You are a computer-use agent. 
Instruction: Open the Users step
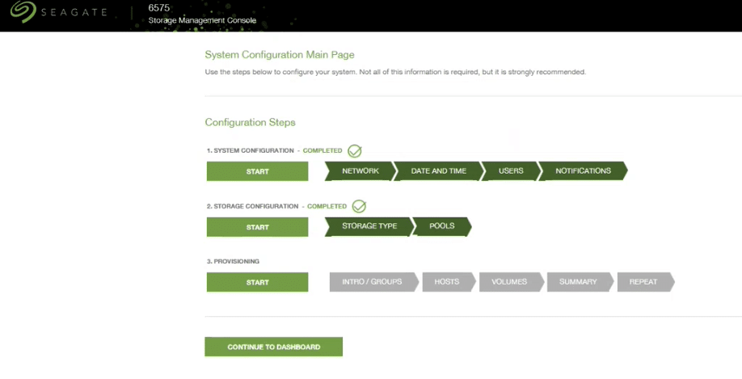click(511, 171)
